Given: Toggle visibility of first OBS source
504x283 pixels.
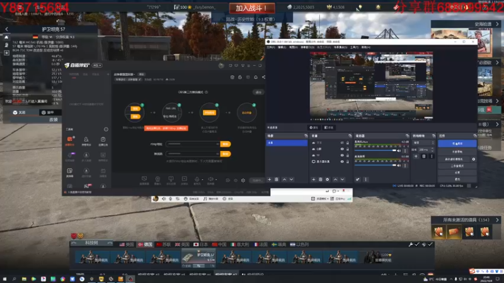Looking at the screenshot, I should pyautogui.click(x=342, y=143).
